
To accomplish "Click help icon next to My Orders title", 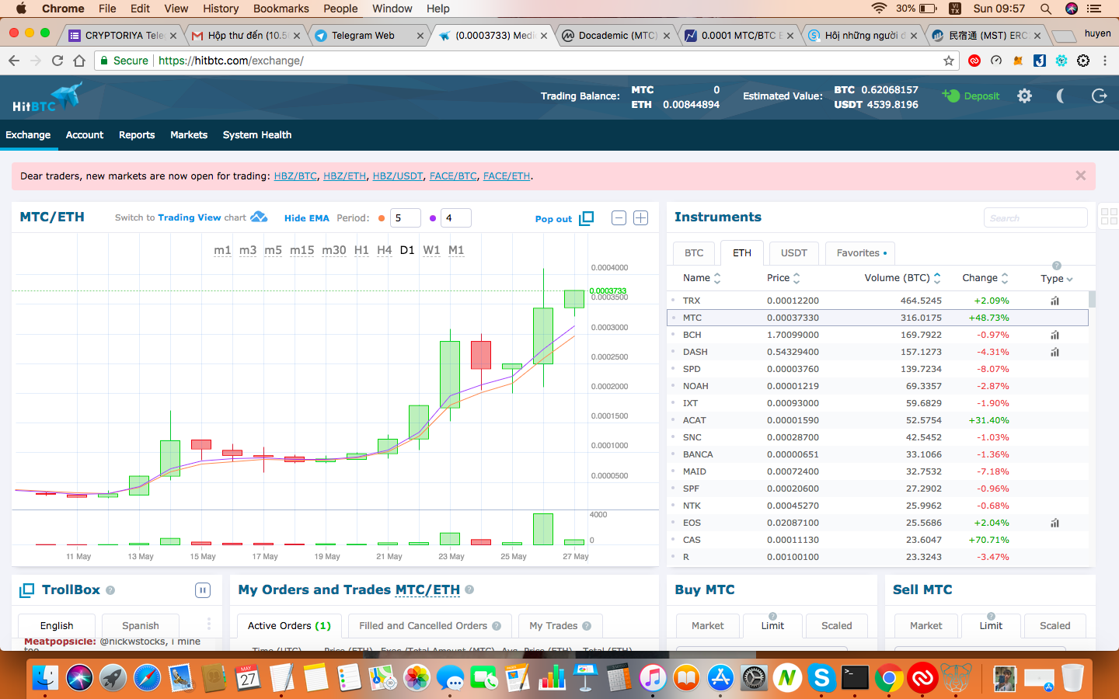I will (x=469, y=590).
